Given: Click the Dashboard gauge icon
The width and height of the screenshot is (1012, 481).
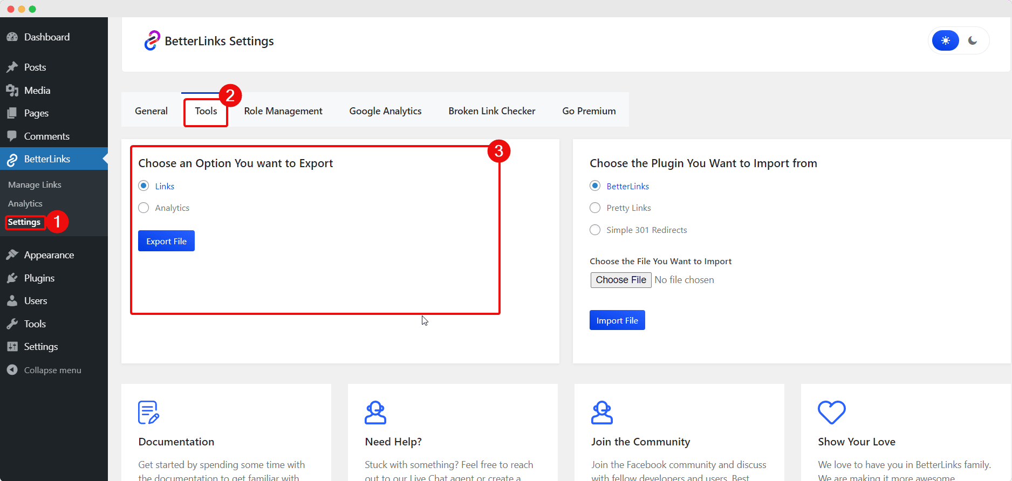Looking at the screenshot, I should pos(12,37).
